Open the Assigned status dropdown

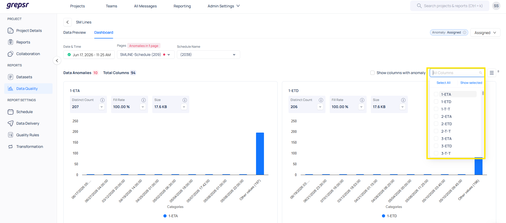485,33
